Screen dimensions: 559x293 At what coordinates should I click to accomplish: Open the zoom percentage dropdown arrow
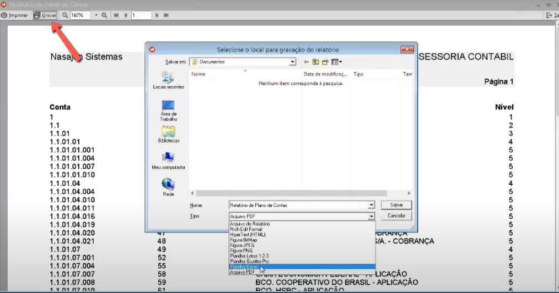[96, 15]
